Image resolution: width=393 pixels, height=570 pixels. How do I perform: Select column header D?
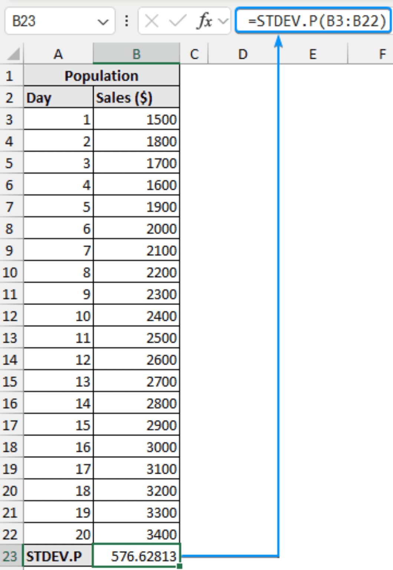(243, 54)
